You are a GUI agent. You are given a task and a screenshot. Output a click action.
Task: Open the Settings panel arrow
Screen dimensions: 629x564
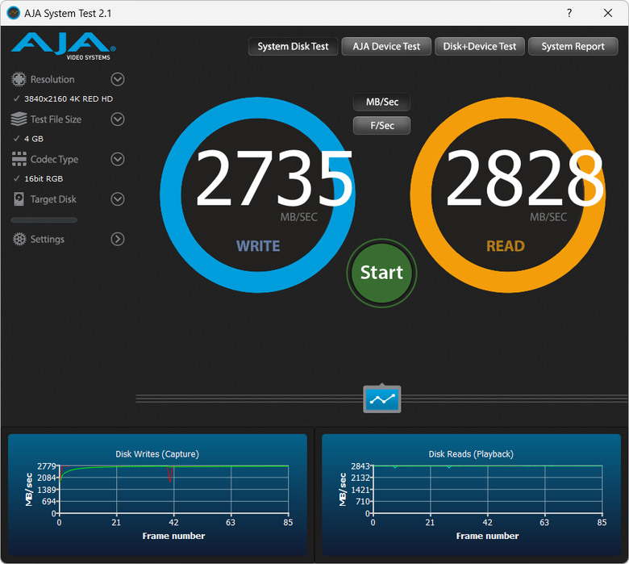point(118,239)
